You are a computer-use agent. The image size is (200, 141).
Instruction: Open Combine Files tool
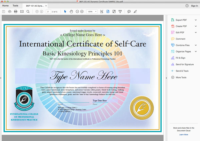(183, 45)
